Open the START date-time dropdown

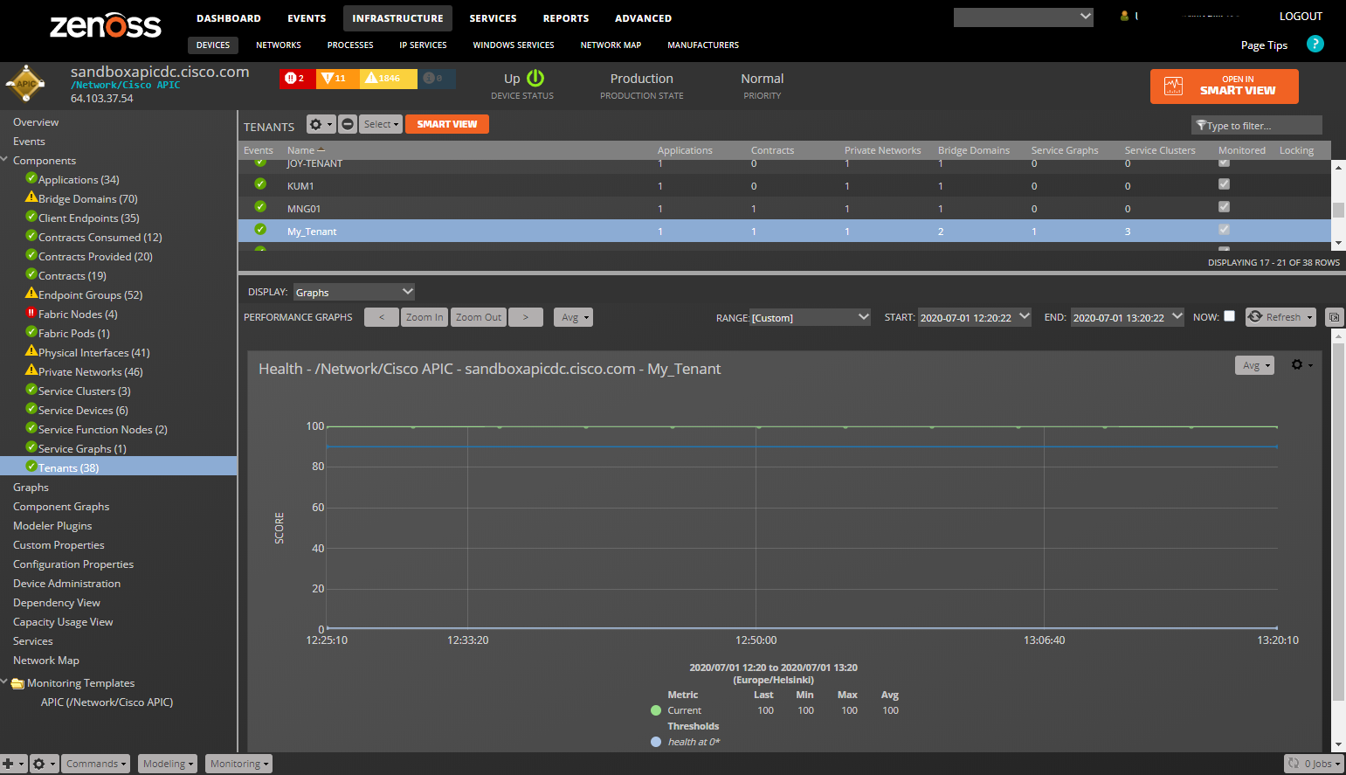tap(975, 317)
